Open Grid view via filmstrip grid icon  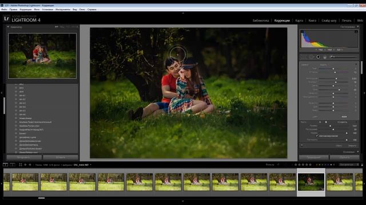(21, 165)
